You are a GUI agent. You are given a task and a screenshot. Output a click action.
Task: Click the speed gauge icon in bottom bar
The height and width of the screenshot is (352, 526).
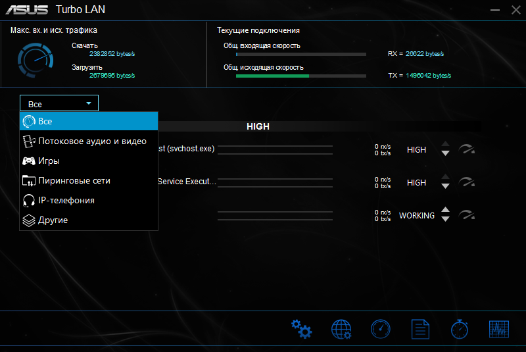click(381, 329)
